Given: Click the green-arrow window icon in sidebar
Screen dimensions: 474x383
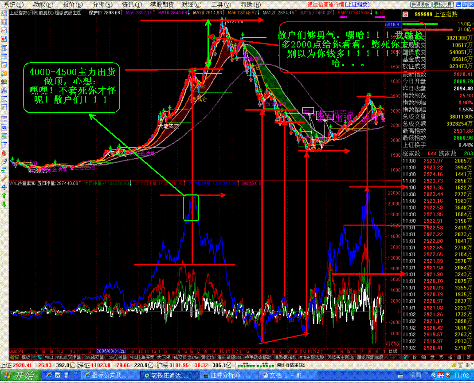Looking at the screenshot, I should (x=4, y=170).
